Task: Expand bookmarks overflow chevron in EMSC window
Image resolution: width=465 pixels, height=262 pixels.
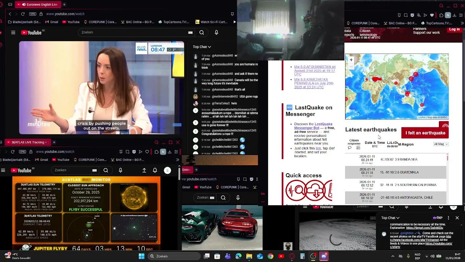Action: point(462,23)
